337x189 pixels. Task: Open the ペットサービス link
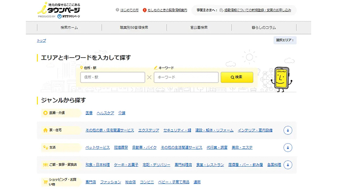(97, 148)
